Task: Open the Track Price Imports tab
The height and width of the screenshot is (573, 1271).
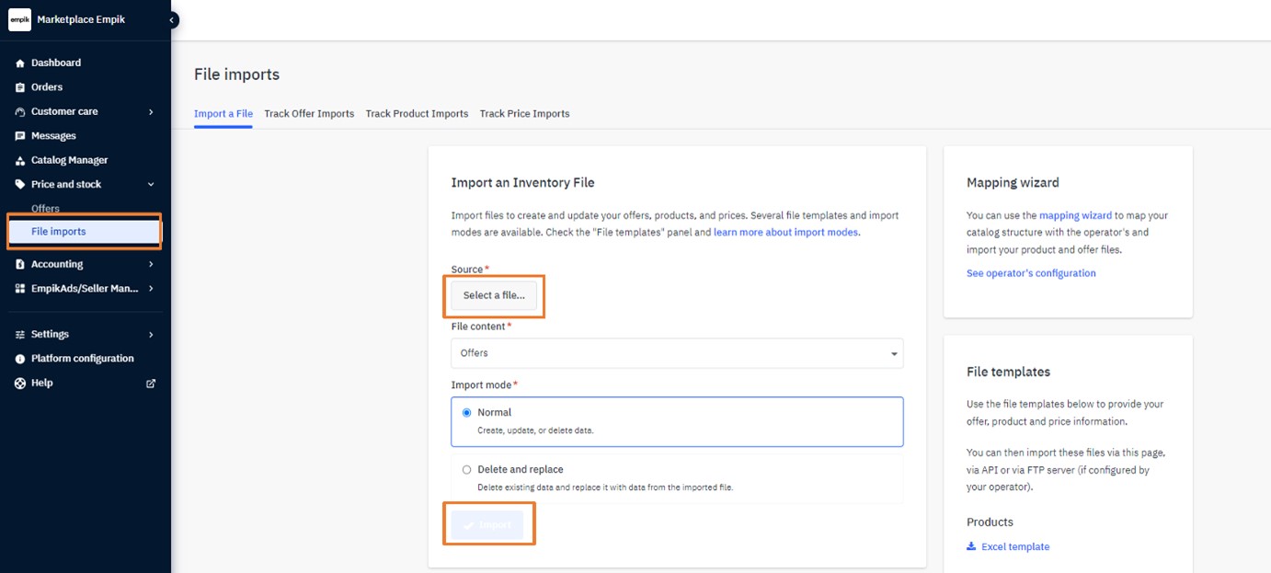Action: point(524,114)
